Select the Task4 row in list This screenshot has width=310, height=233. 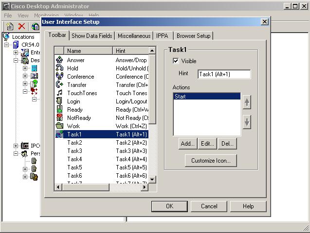point(102,159)
